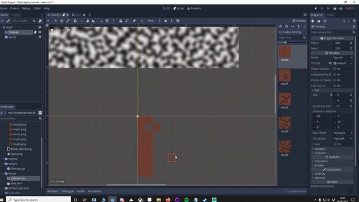This screenshot has height=202, width=359.
Task: Click the lock selected node icon
Action: click(121, 21)
